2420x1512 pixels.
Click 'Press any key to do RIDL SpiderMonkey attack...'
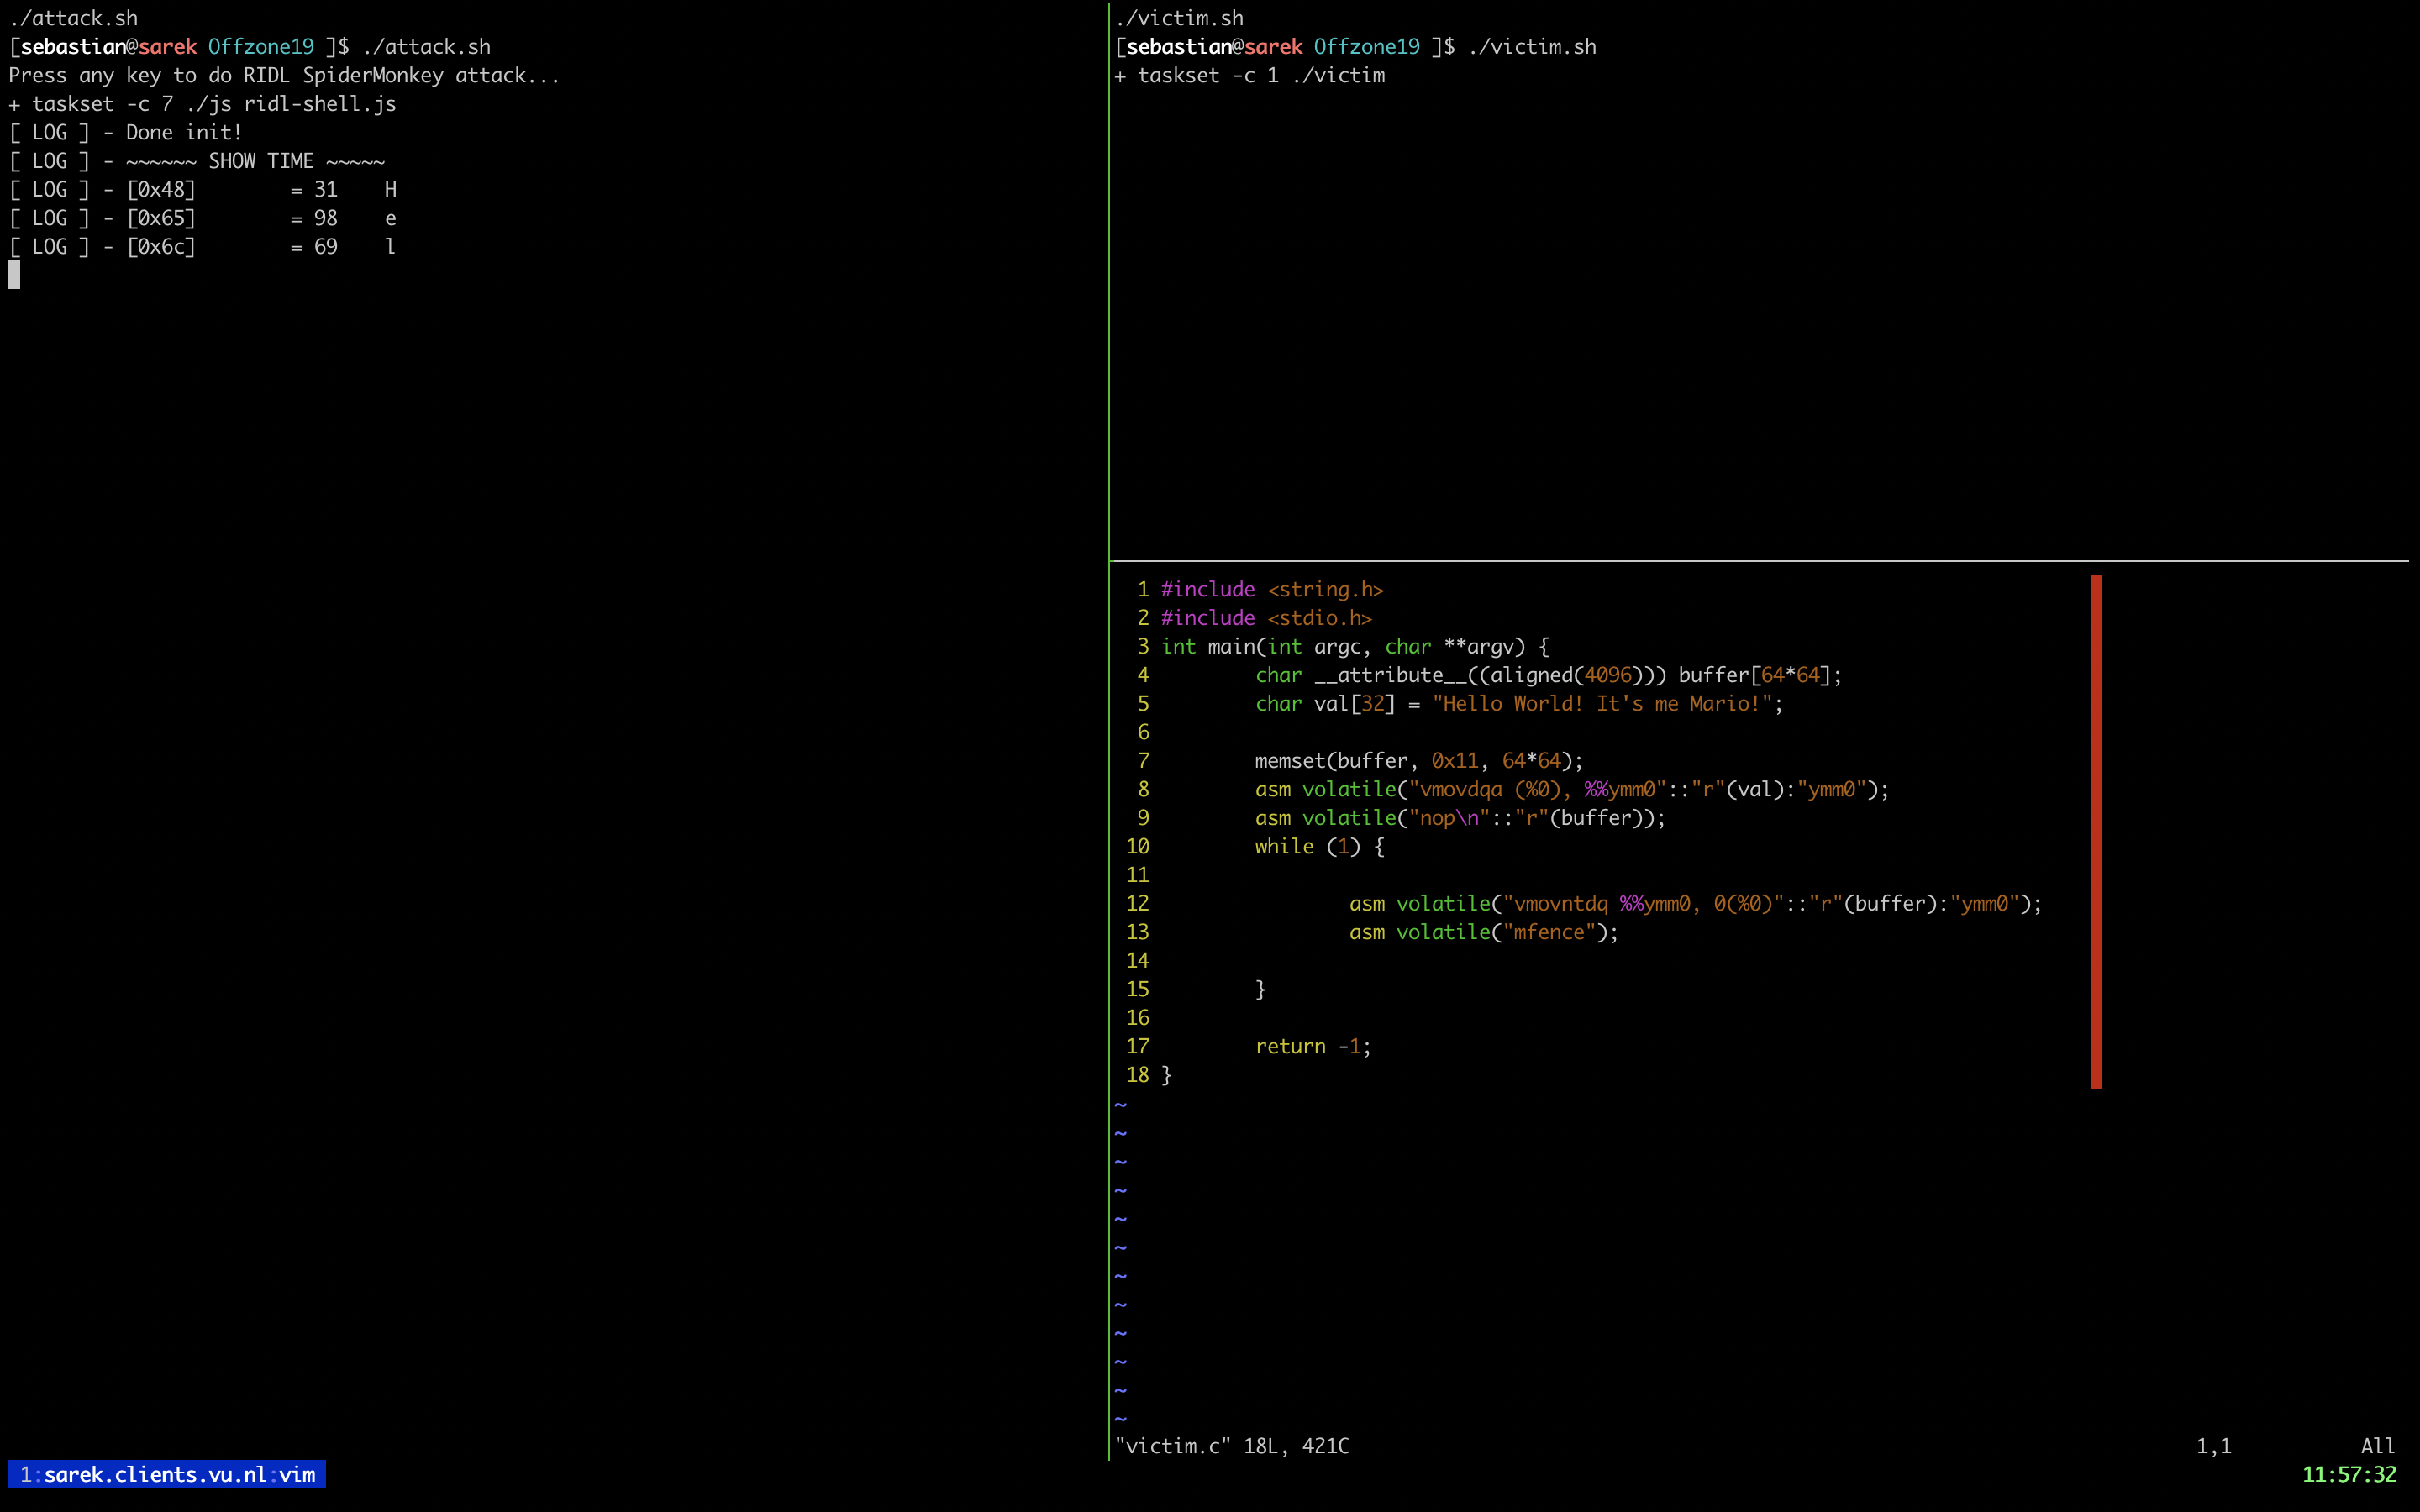pos(284,76)
